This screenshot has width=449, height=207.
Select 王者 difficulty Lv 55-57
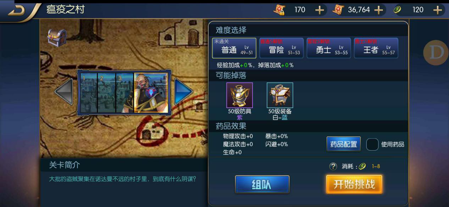click(376, 48)
